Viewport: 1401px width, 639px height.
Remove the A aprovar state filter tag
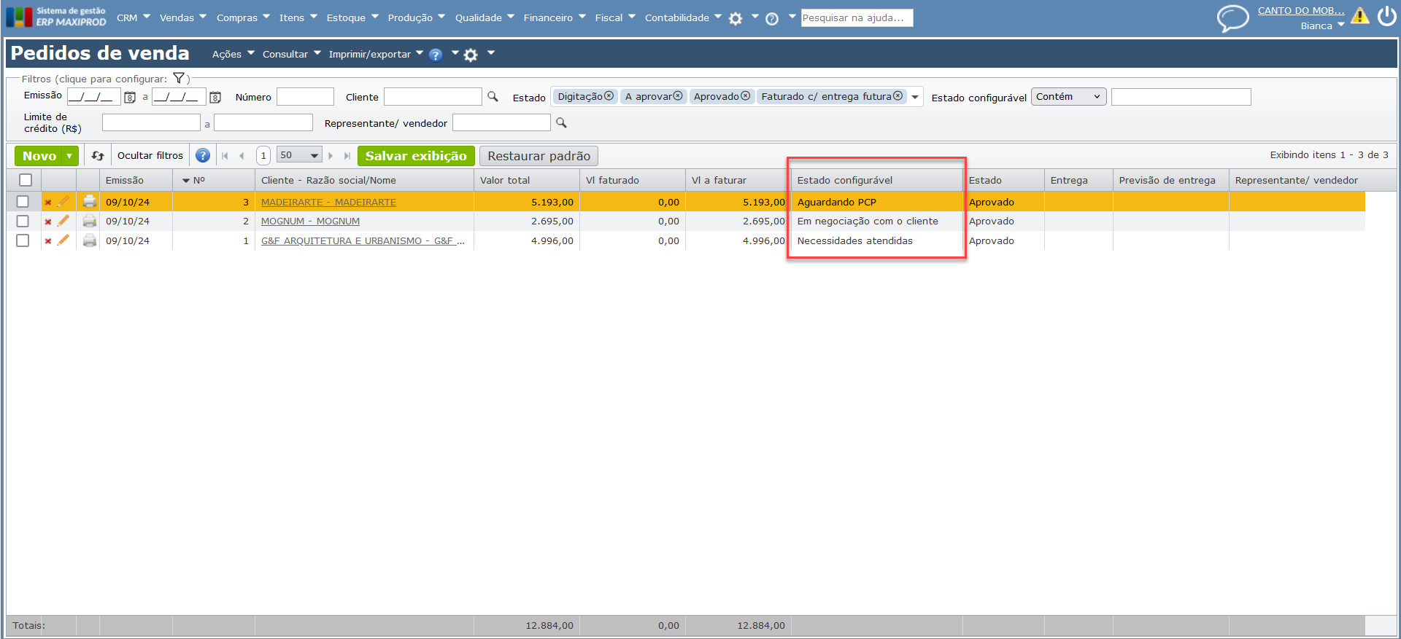point(678,96)
